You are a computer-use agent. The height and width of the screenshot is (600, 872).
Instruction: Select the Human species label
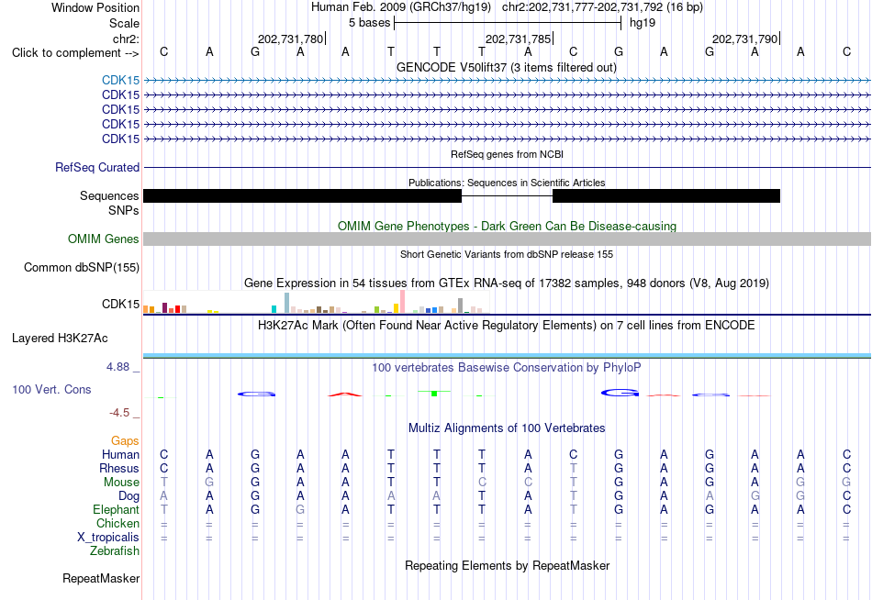coord(120,455)
